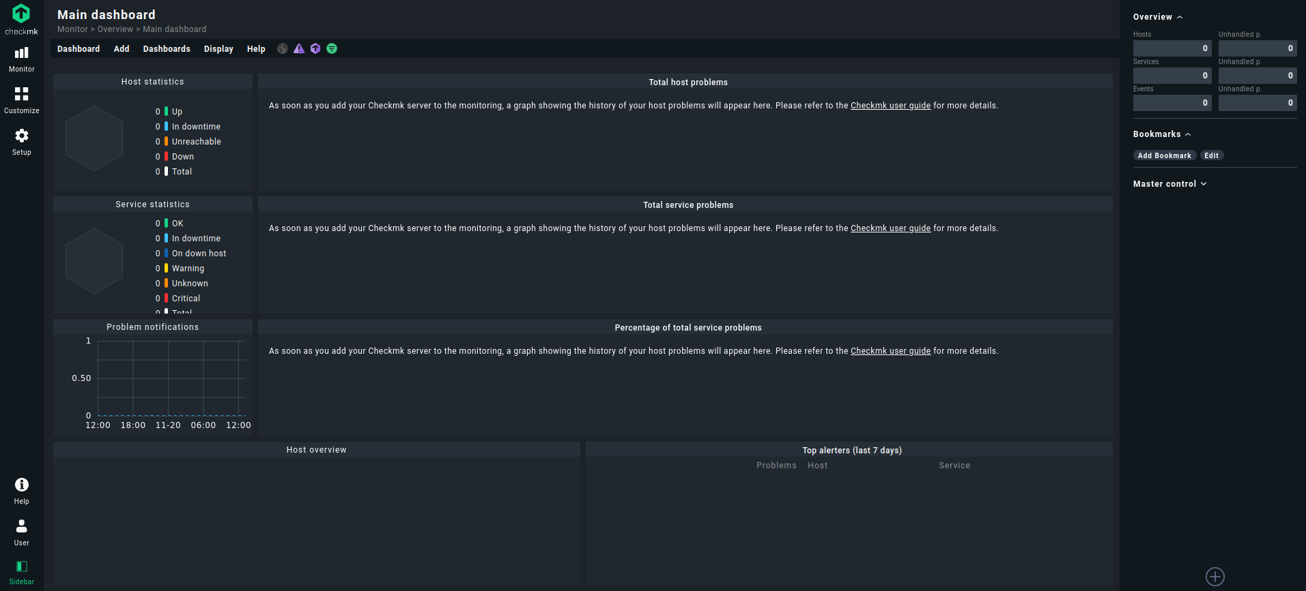Screen dimensions: 1306x591
Task: Click the Add Bookmark button
Action: (x=1164, y=155)
